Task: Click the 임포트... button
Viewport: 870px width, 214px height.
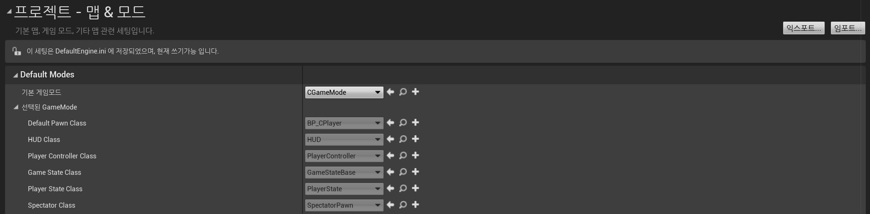Action: (848, 28)
